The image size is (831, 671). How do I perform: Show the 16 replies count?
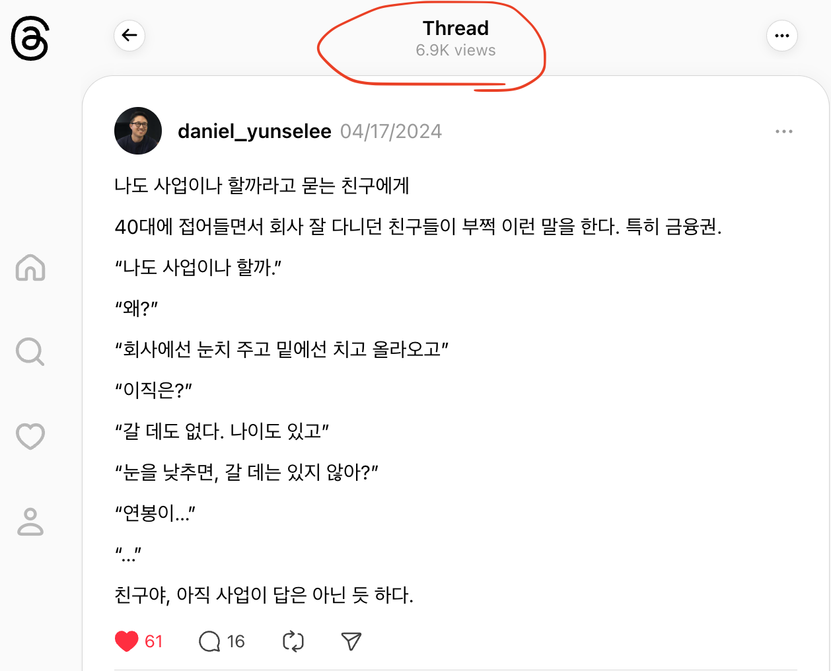[236, 641]
